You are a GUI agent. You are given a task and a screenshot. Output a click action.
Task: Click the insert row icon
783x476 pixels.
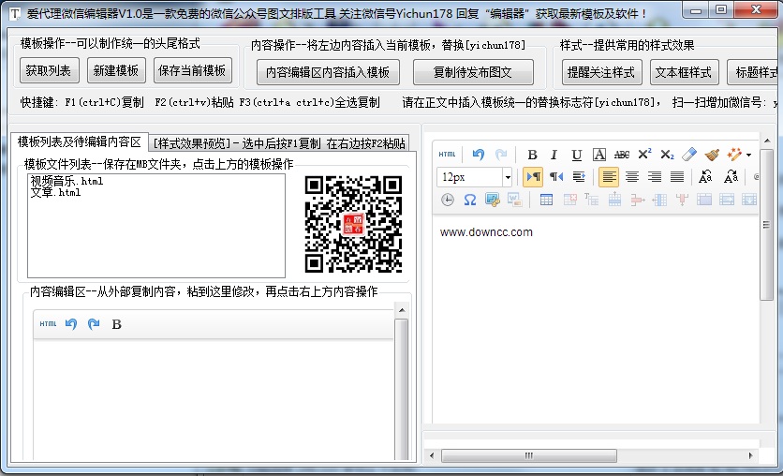[x=614, y=200]
